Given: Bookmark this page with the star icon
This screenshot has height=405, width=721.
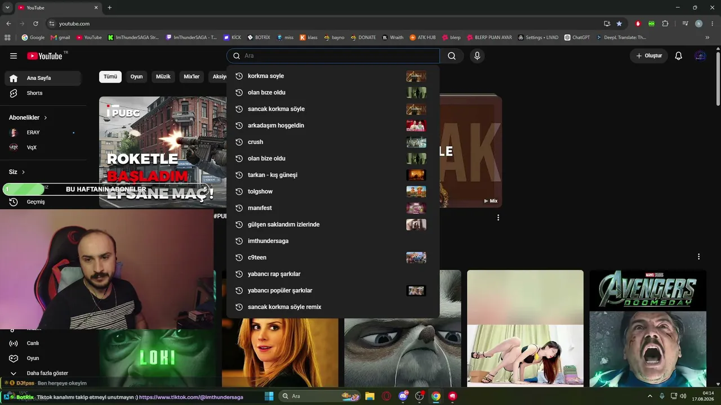Looking at the screenshot, I should (619, 24).
